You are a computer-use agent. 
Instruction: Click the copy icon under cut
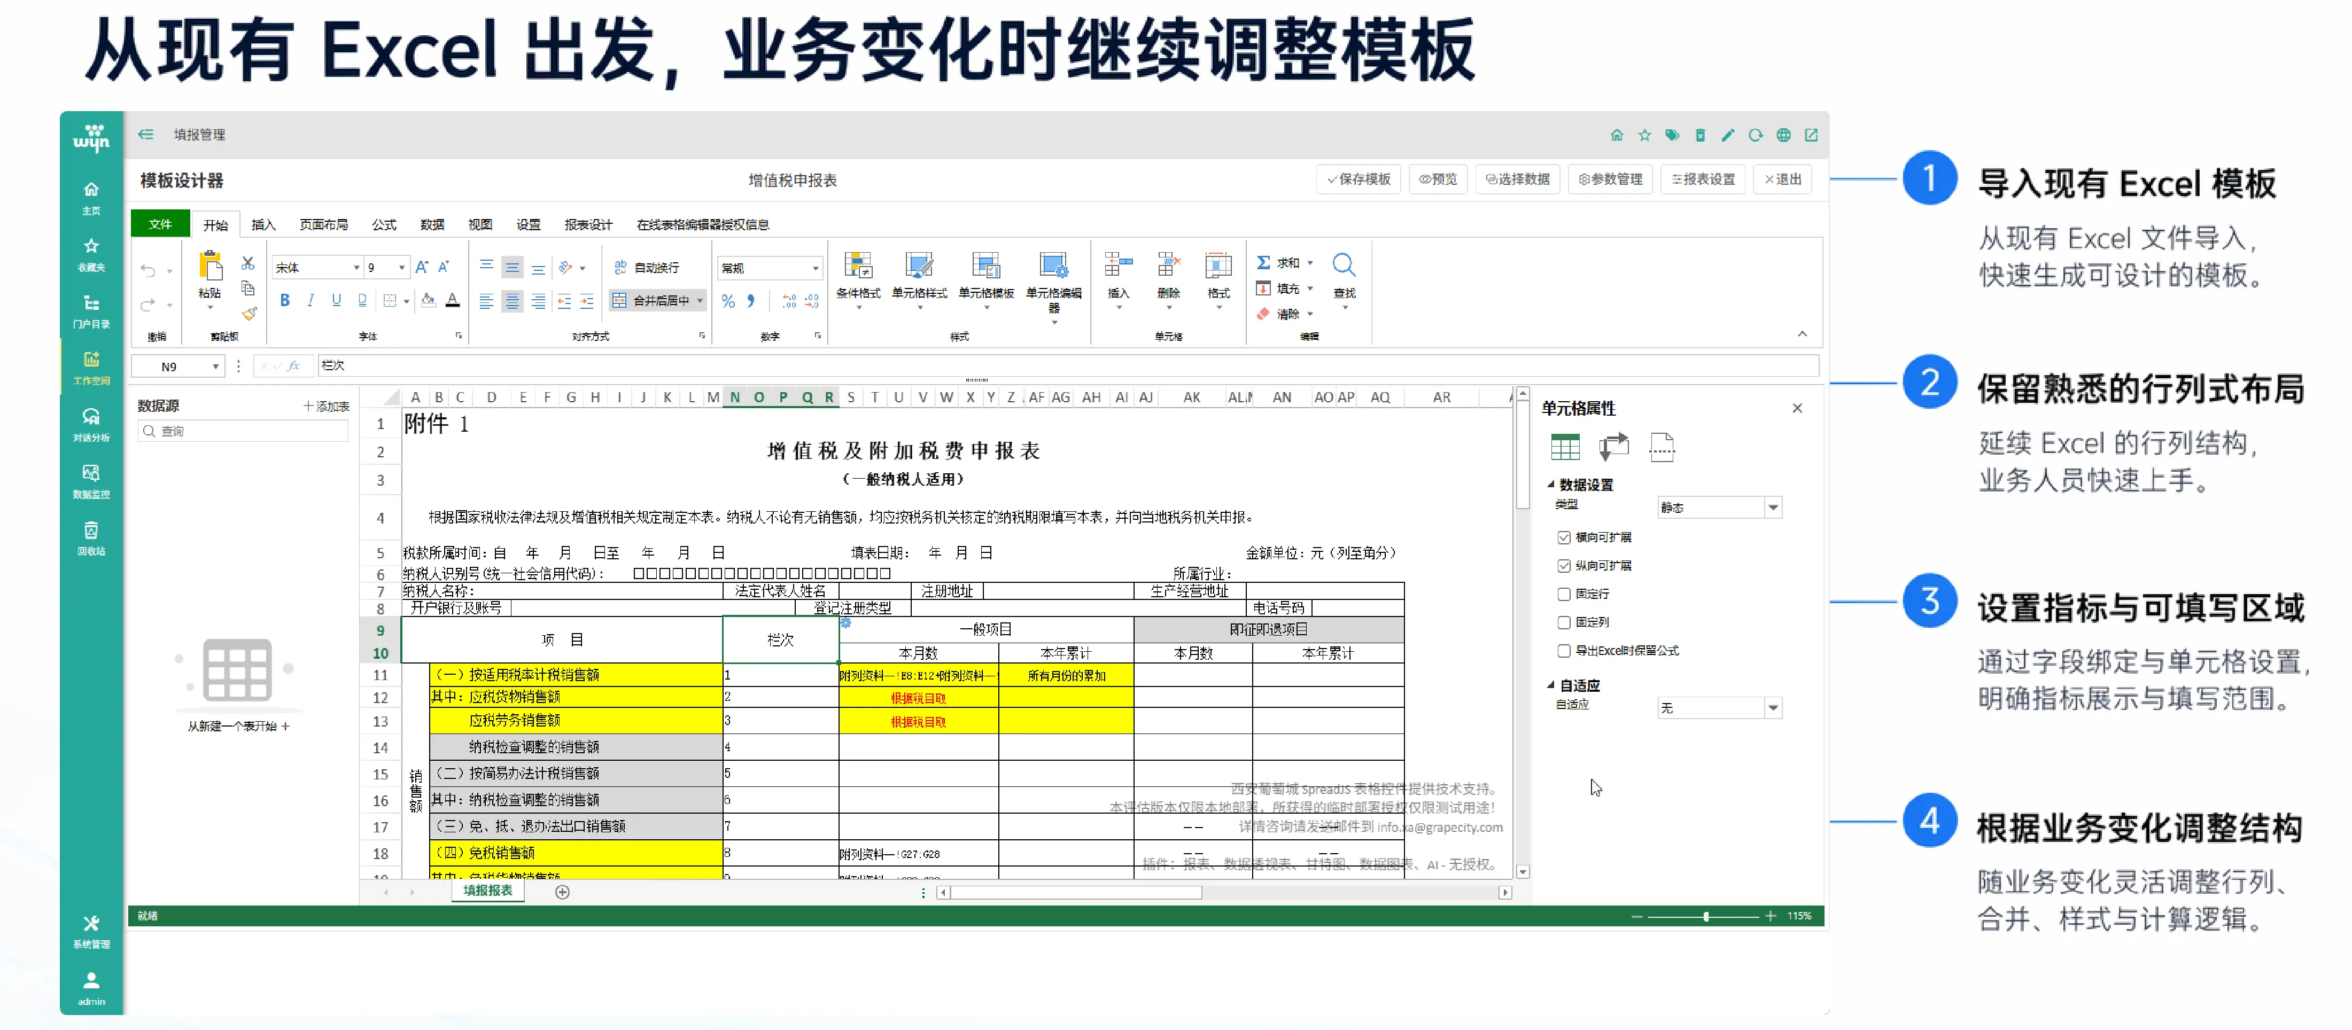pos(247,288)
